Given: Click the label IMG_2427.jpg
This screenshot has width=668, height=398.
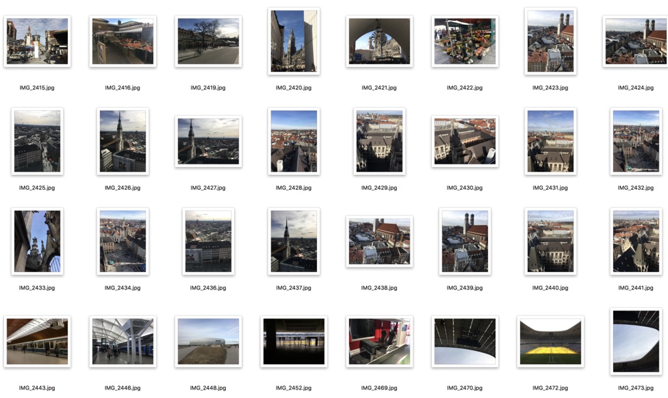Looking at the screenshot, I should [208, 188].
